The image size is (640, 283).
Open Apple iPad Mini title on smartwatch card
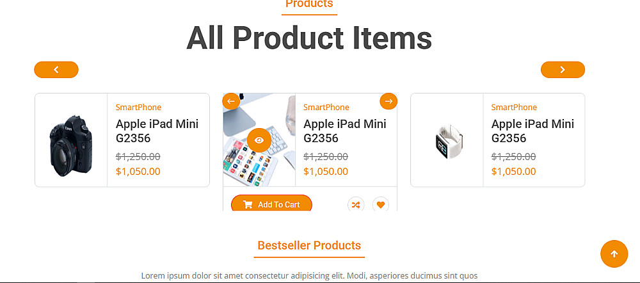[x=532, y=131]
